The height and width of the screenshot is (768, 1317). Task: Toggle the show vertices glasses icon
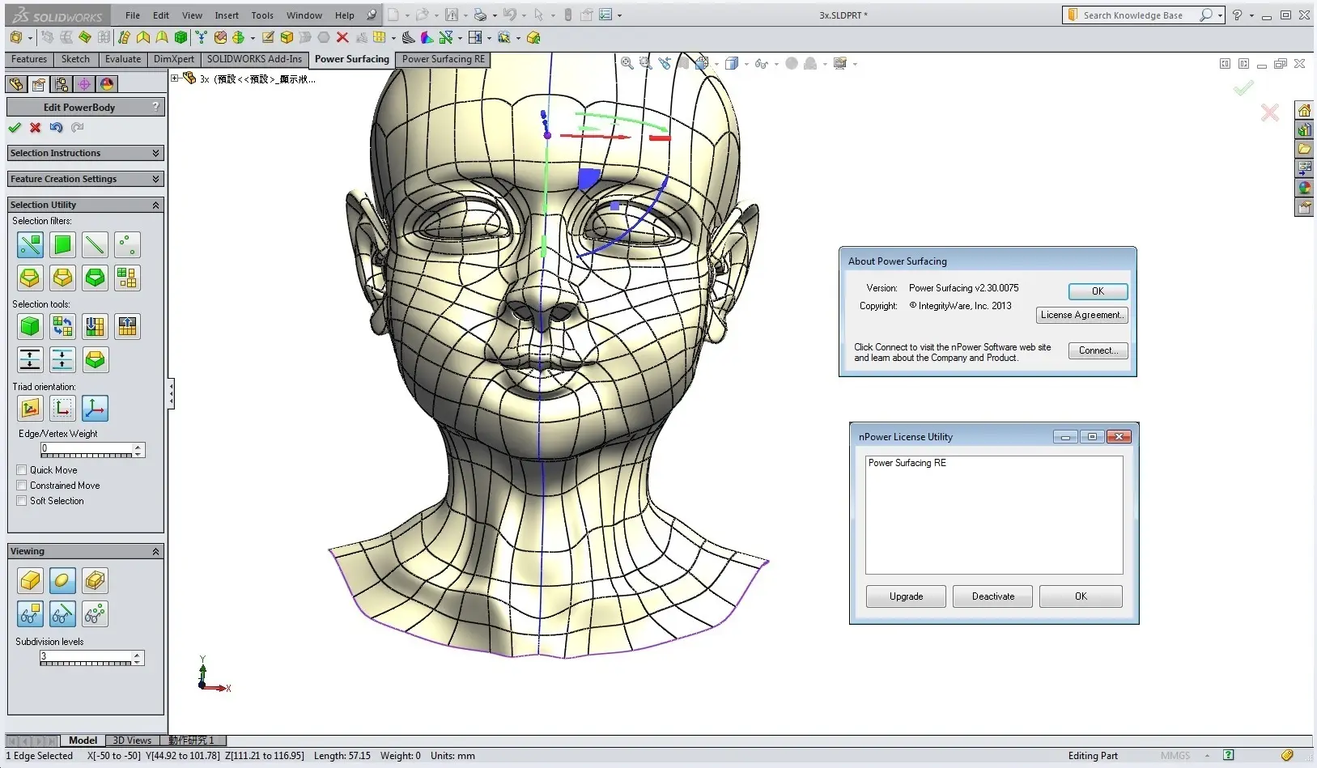(x=95, y=613)
